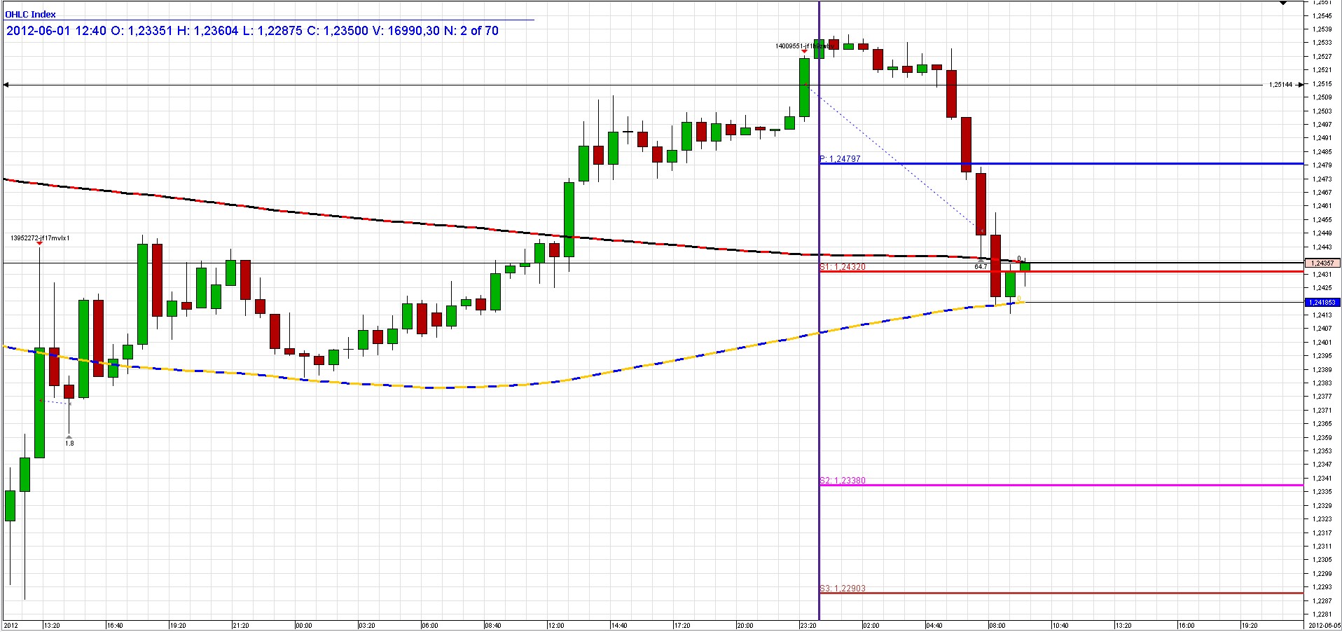1342x632 pixels.
Task: Click the 64.7 trade result label
Action: [x=981, y=267]
